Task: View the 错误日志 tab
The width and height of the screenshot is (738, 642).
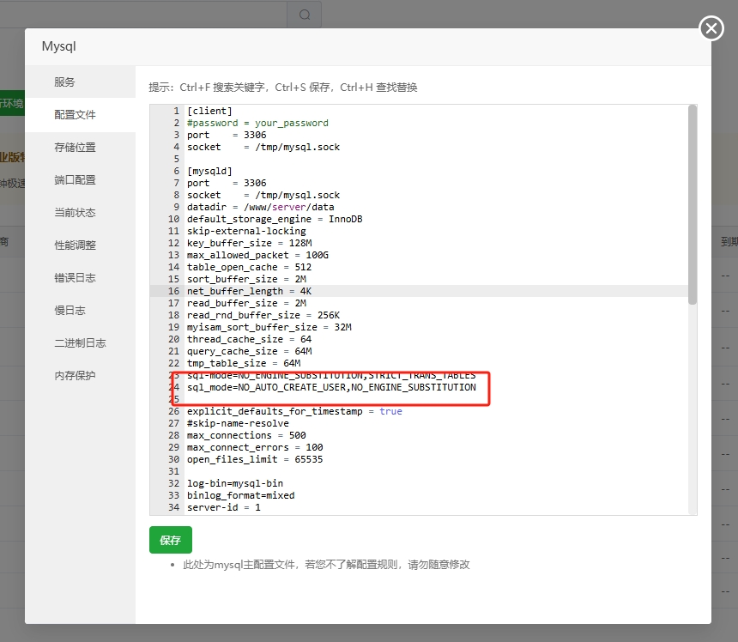Action: point(80,278)
